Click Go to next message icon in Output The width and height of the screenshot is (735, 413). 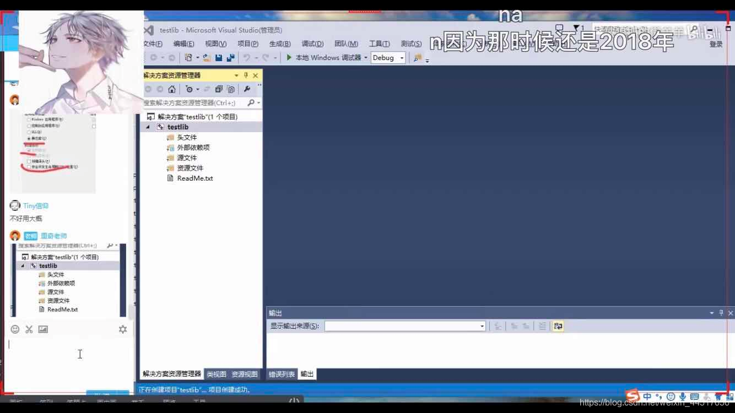pos(526,326)
